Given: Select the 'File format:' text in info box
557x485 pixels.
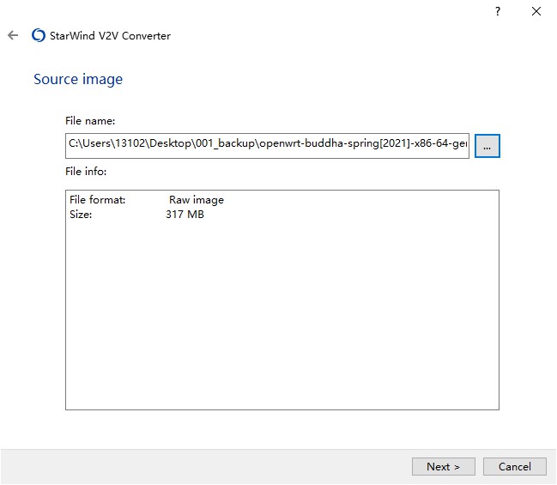Looking at the screenshot, I should [97, 200].
